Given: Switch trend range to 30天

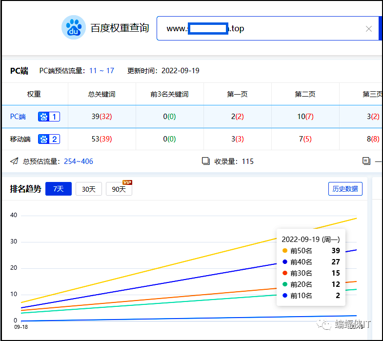Looking at the screenshot, I should pos(89,189).
